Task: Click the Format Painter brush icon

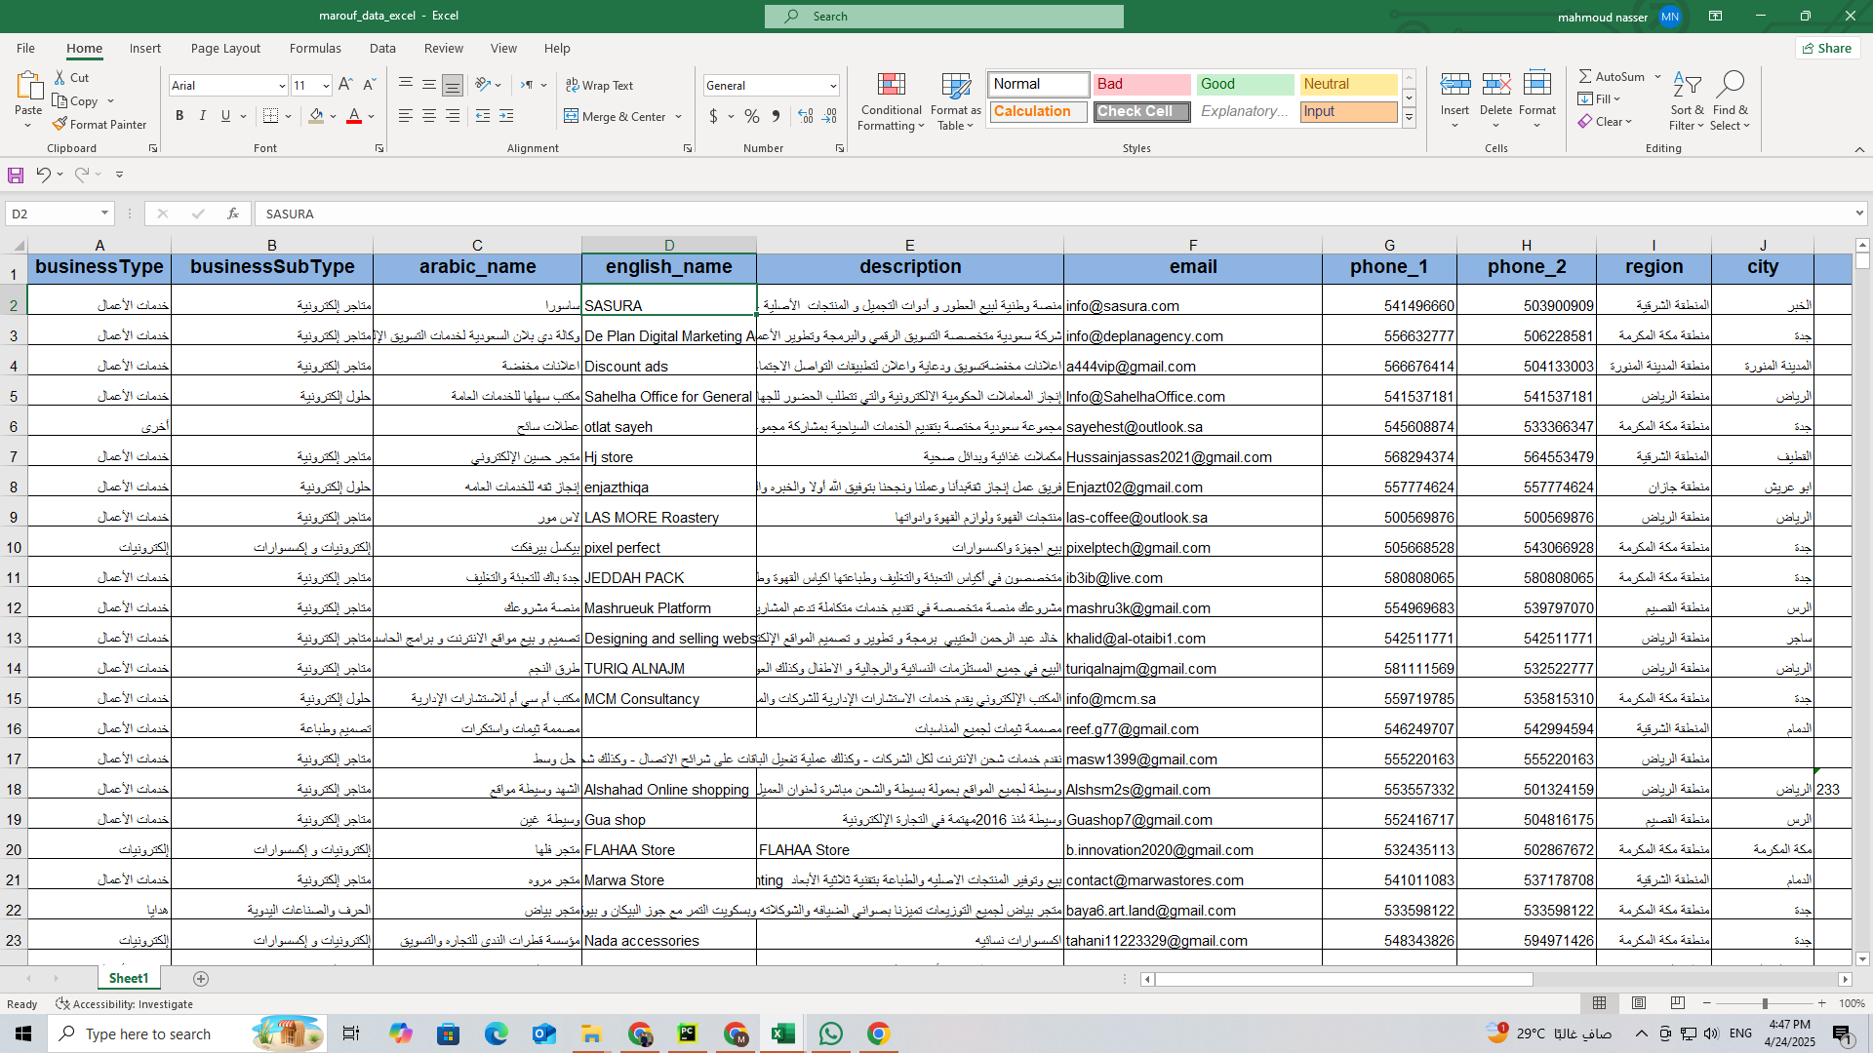Action: click(x=60, y=125)
